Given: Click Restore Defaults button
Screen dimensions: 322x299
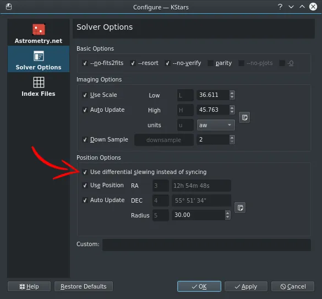Looking at the screenshot, I should (x=84, y=286).
